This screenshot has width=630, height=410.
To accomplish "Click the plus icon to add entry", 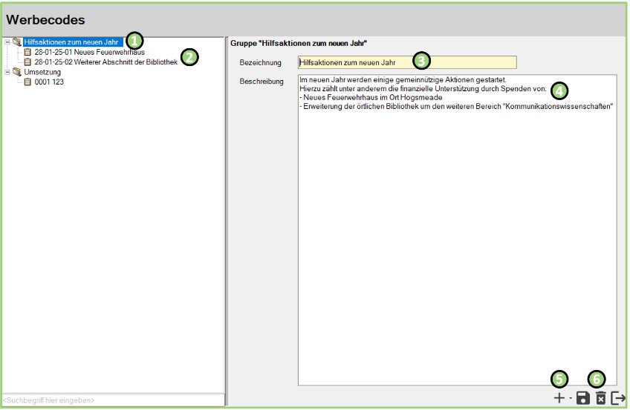I will (559, 398).
